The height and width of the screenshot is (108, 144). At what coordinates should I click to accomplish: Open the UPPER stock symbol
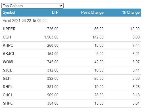pyautogui.click(x=9, y=29)
